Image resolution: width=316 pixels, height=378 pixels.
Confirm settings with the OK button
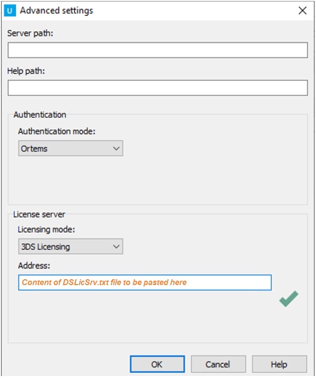click(157, 364)
